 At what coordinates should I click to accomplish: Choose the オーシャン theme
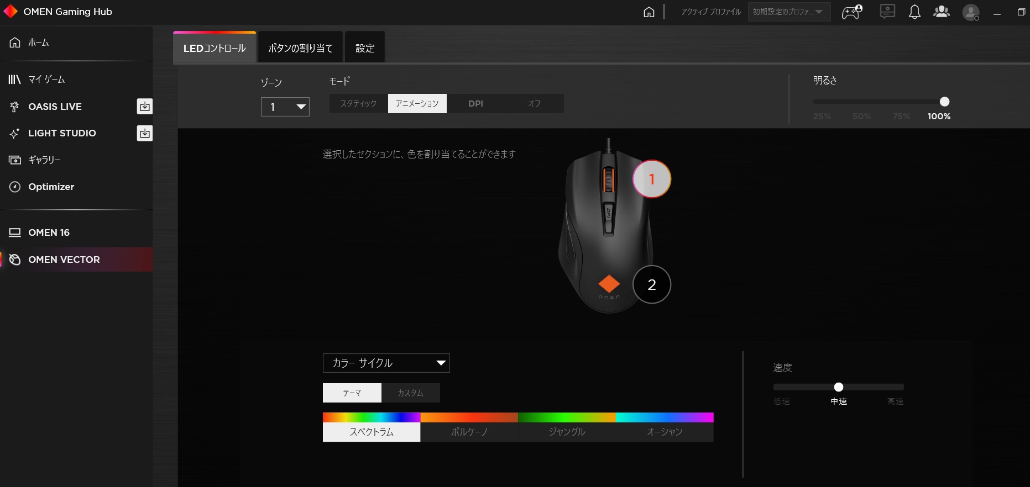tap(665, 427)
